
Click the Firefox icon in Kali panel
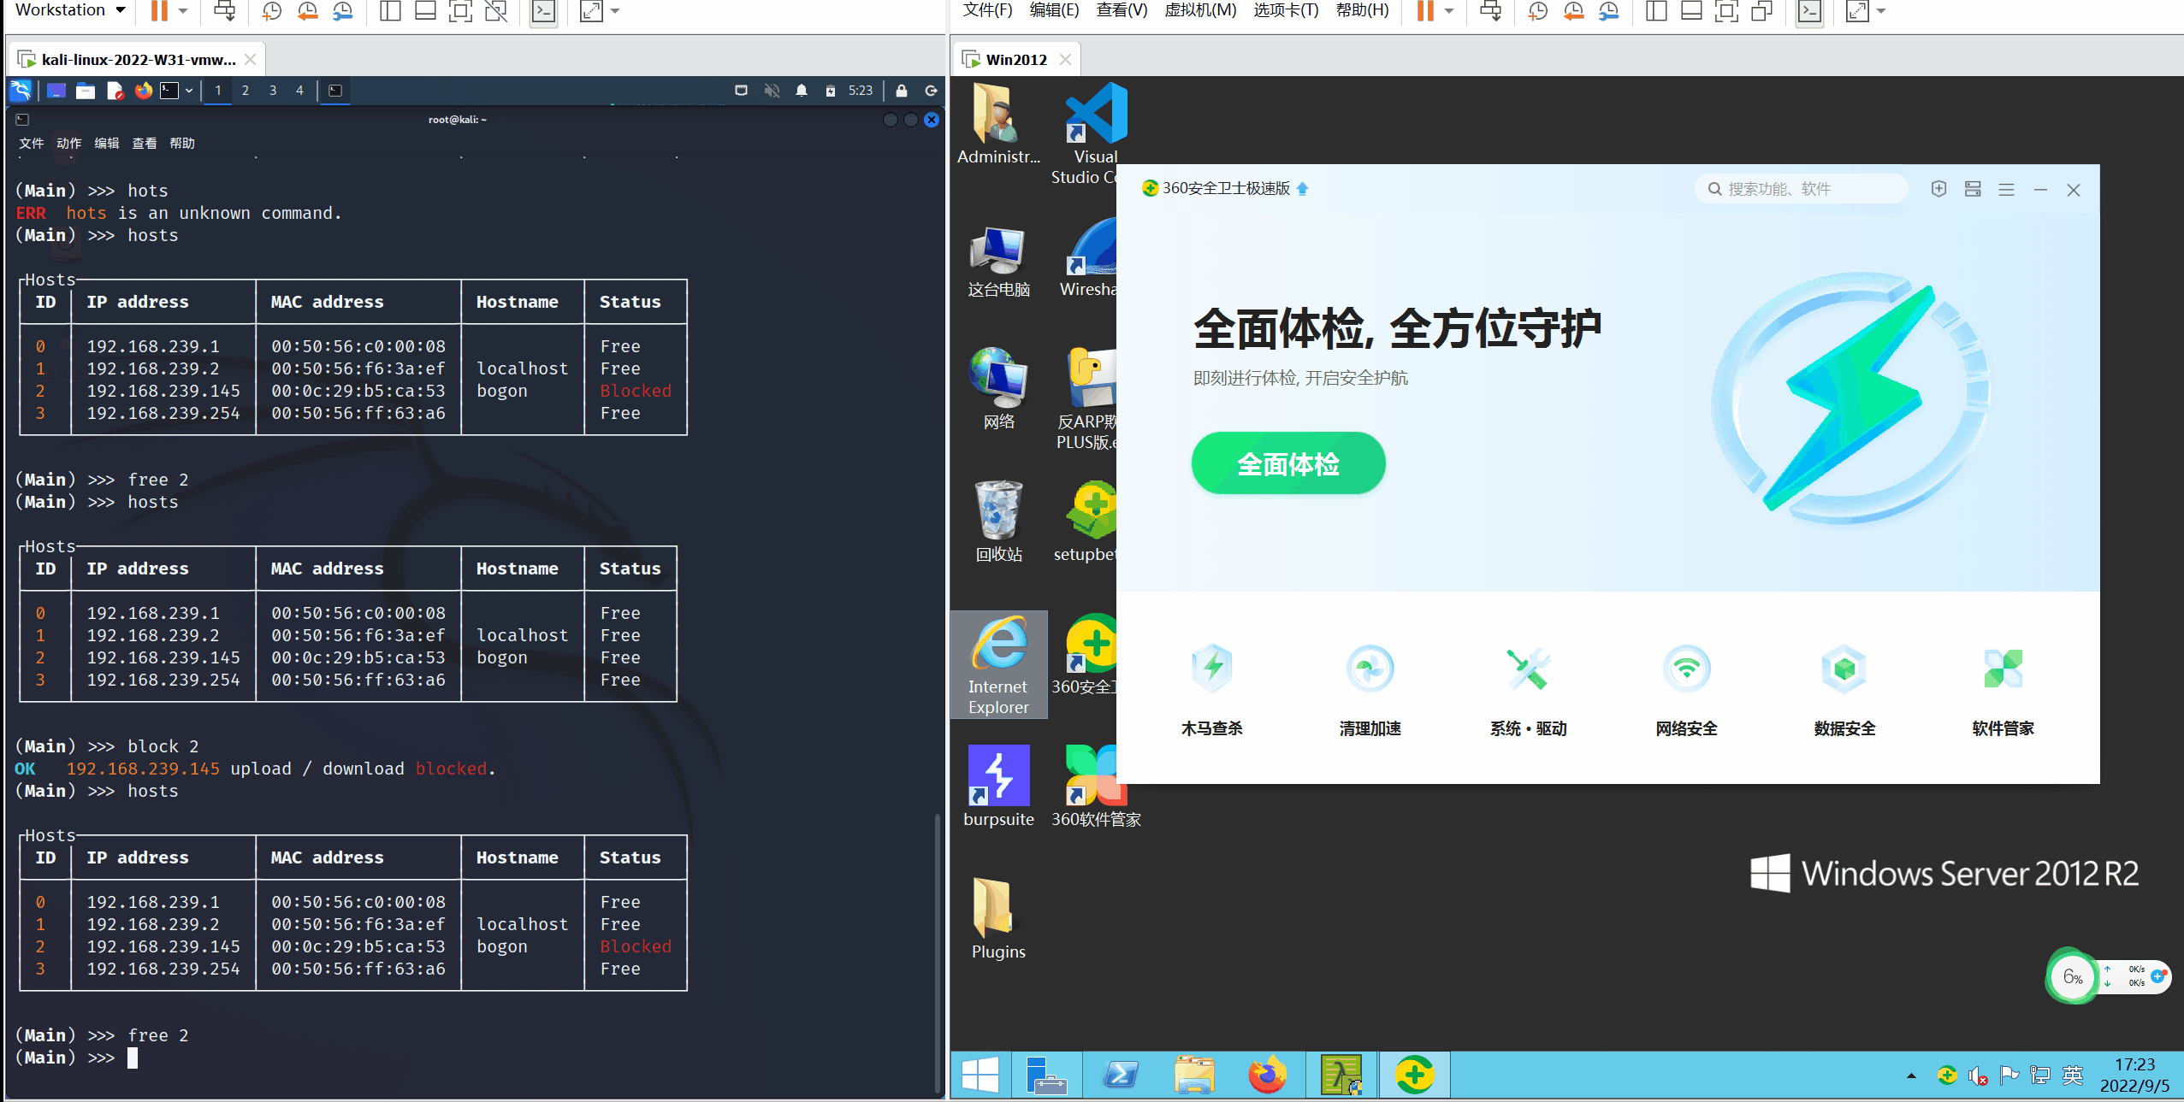click(x=143, y=91)
